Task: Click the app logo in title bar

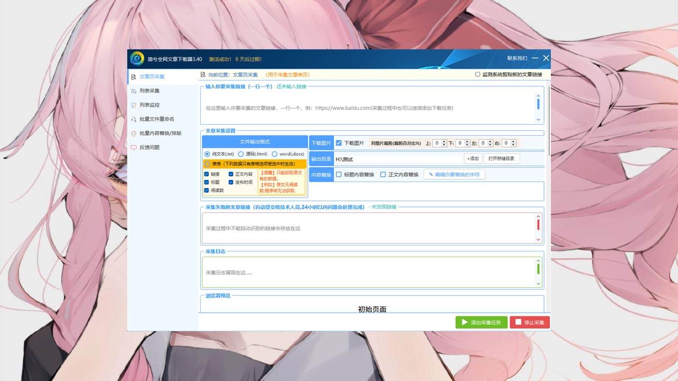Action: pyautogui.click(x=137, y=58)
